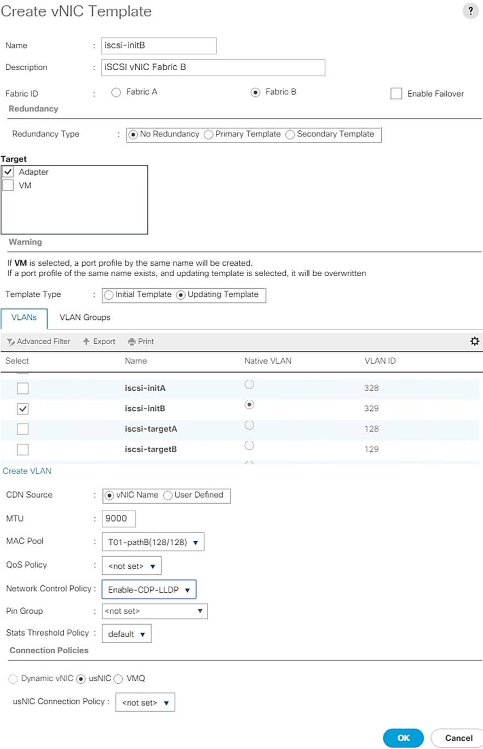Enable the Enable Failover checkbox
This screenshot has height=749, width=483.
[396, 94]
